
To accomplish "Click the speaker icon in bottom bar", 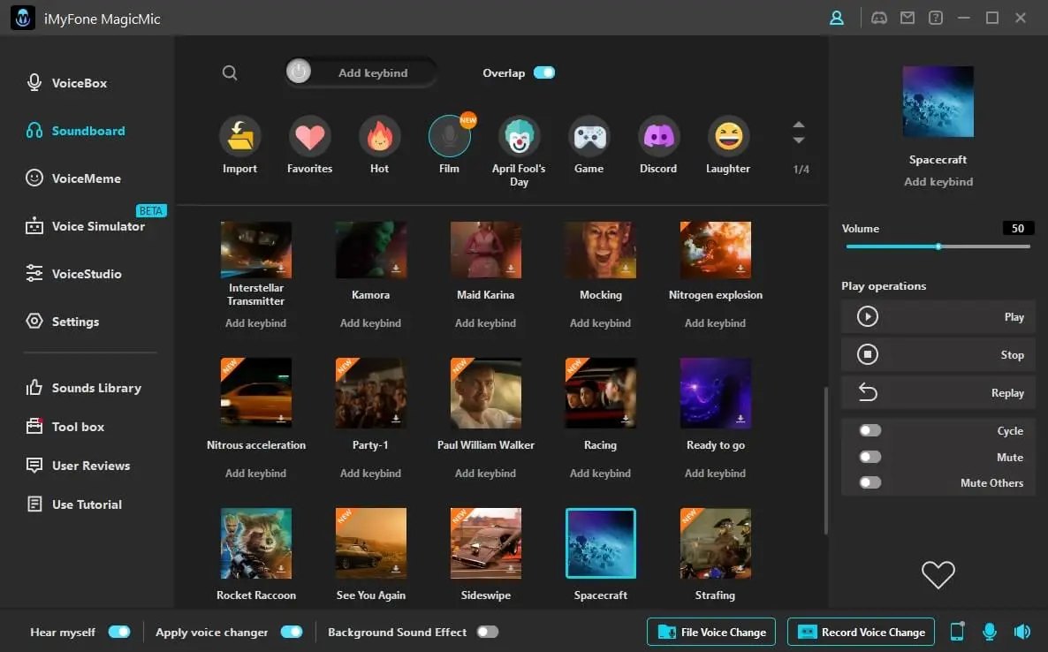I will [x=1022, y=632].
